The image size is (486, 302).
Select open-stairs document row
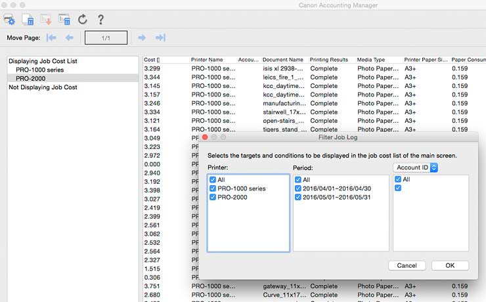click(283, 121)
